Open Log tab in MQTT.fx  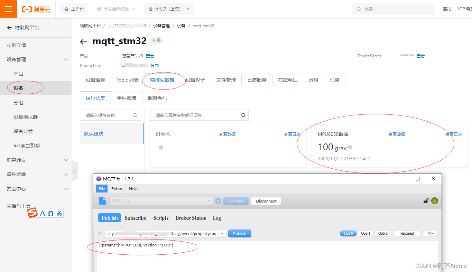click(217, 218)
